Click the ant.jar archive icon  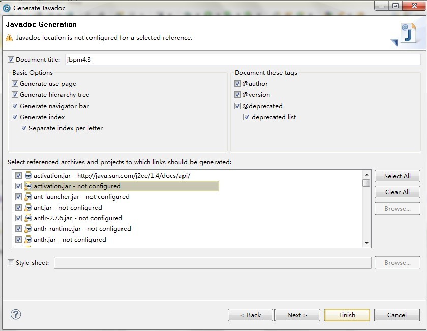(x=28, y=208)
